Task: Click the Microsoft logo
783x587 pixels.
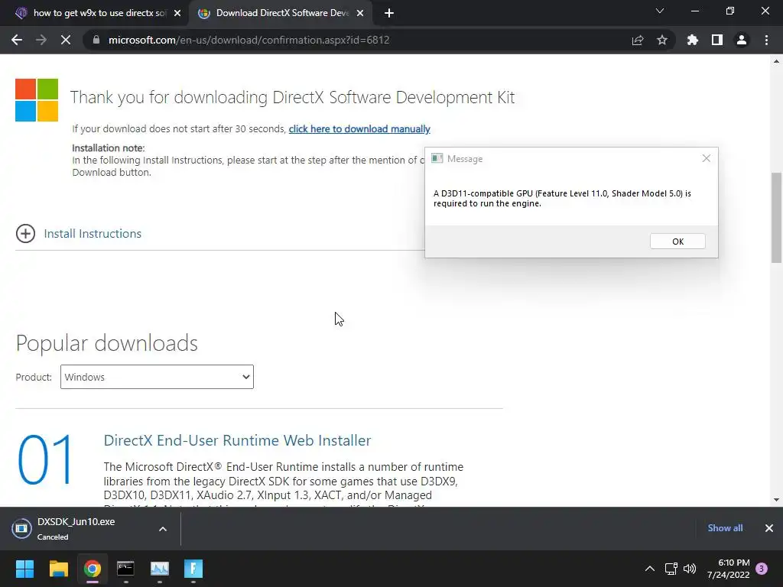Action: [37, 100]
